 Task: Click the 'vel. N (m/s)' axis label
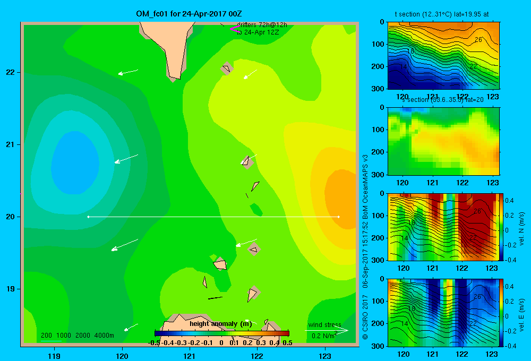[521, 229]
